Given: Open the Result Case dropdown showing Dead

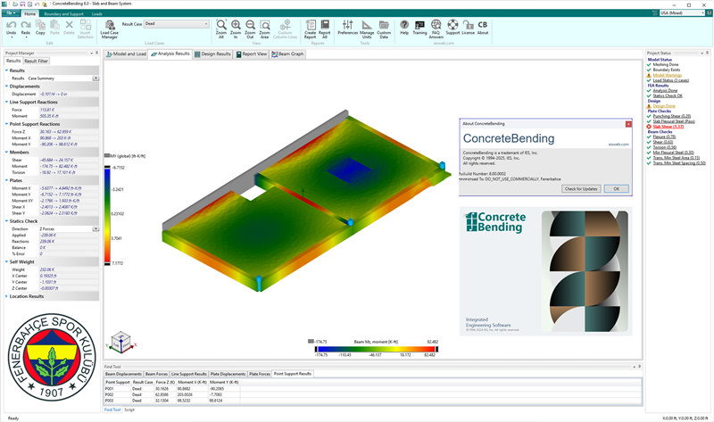Looking at the screenshot, I should 177,24.
